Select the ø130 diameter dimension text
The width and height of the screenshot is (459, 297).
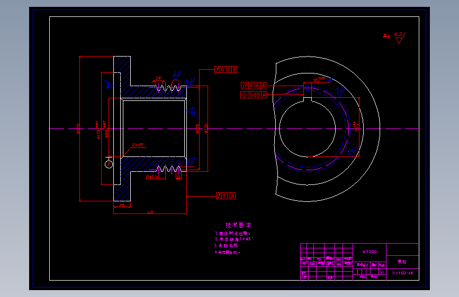pyautogui.click(x=206, y=128)
